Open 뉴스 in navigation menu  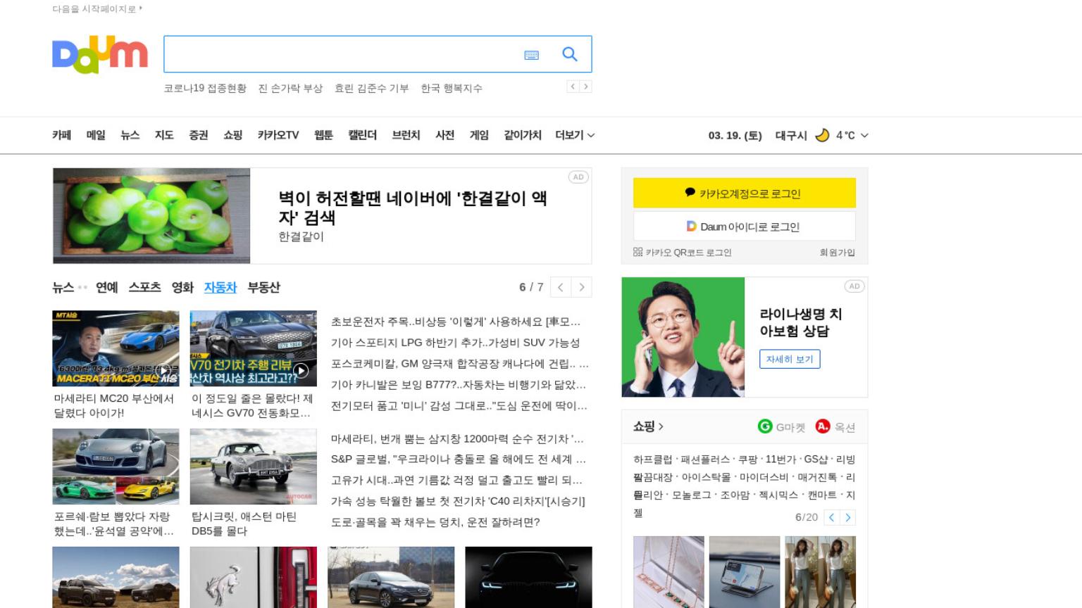point(130,135)
